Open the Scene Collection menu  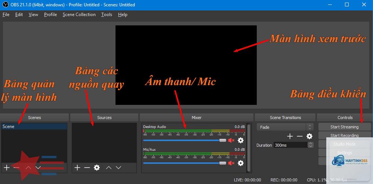pos(79,15)
